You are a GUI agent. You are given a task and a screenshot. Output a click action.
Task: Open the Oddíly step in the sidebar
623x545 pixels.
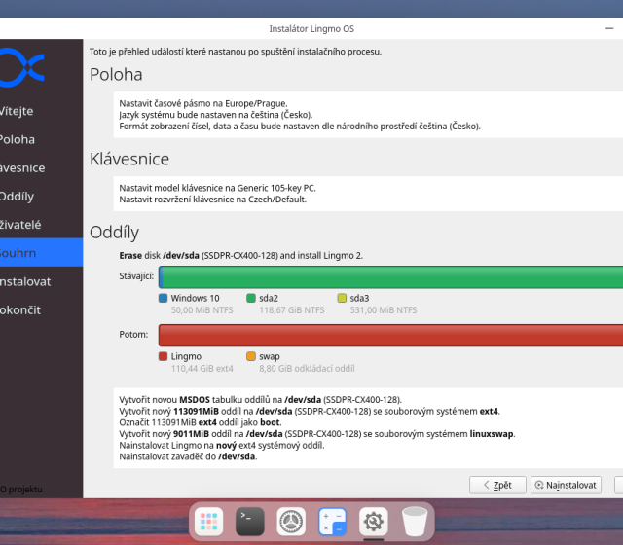coord(19,196)
